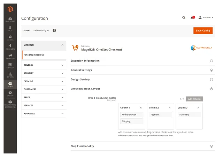Click the MageB2B_OneStepCheckout heading

coord(102,49)
